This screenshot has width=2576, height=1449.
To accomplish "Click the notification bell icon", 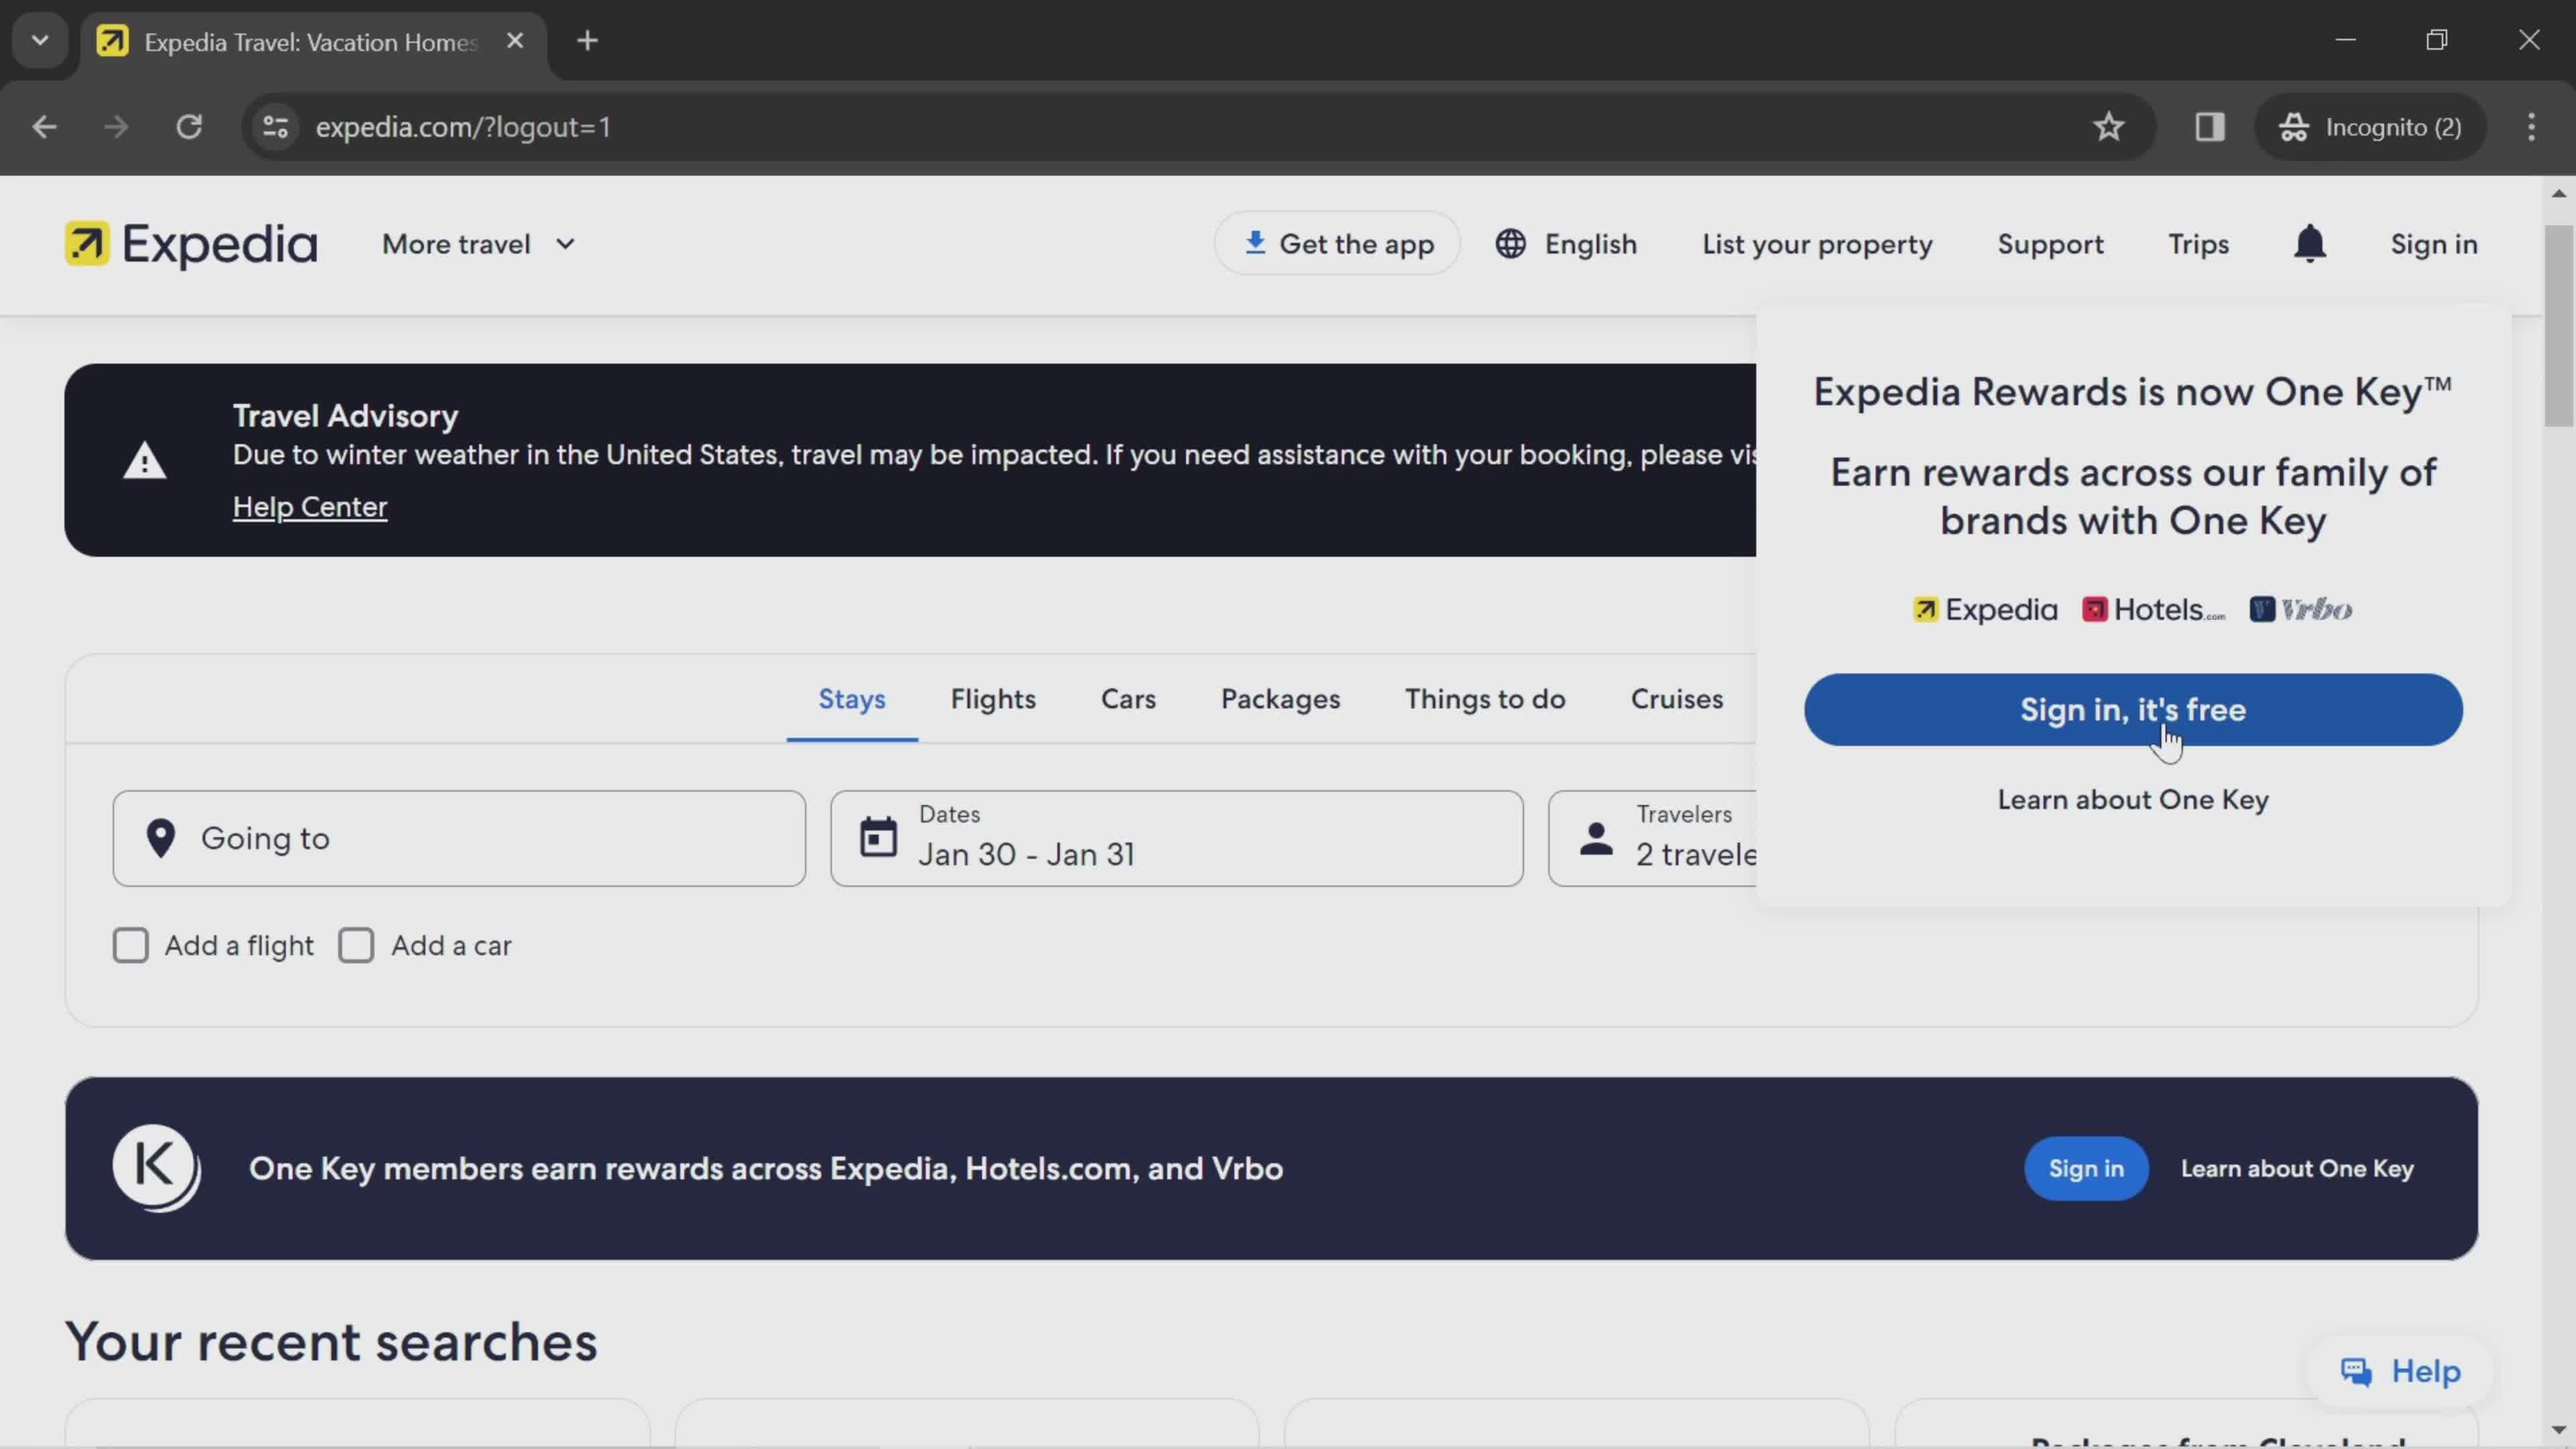I will coord(2310,244).
